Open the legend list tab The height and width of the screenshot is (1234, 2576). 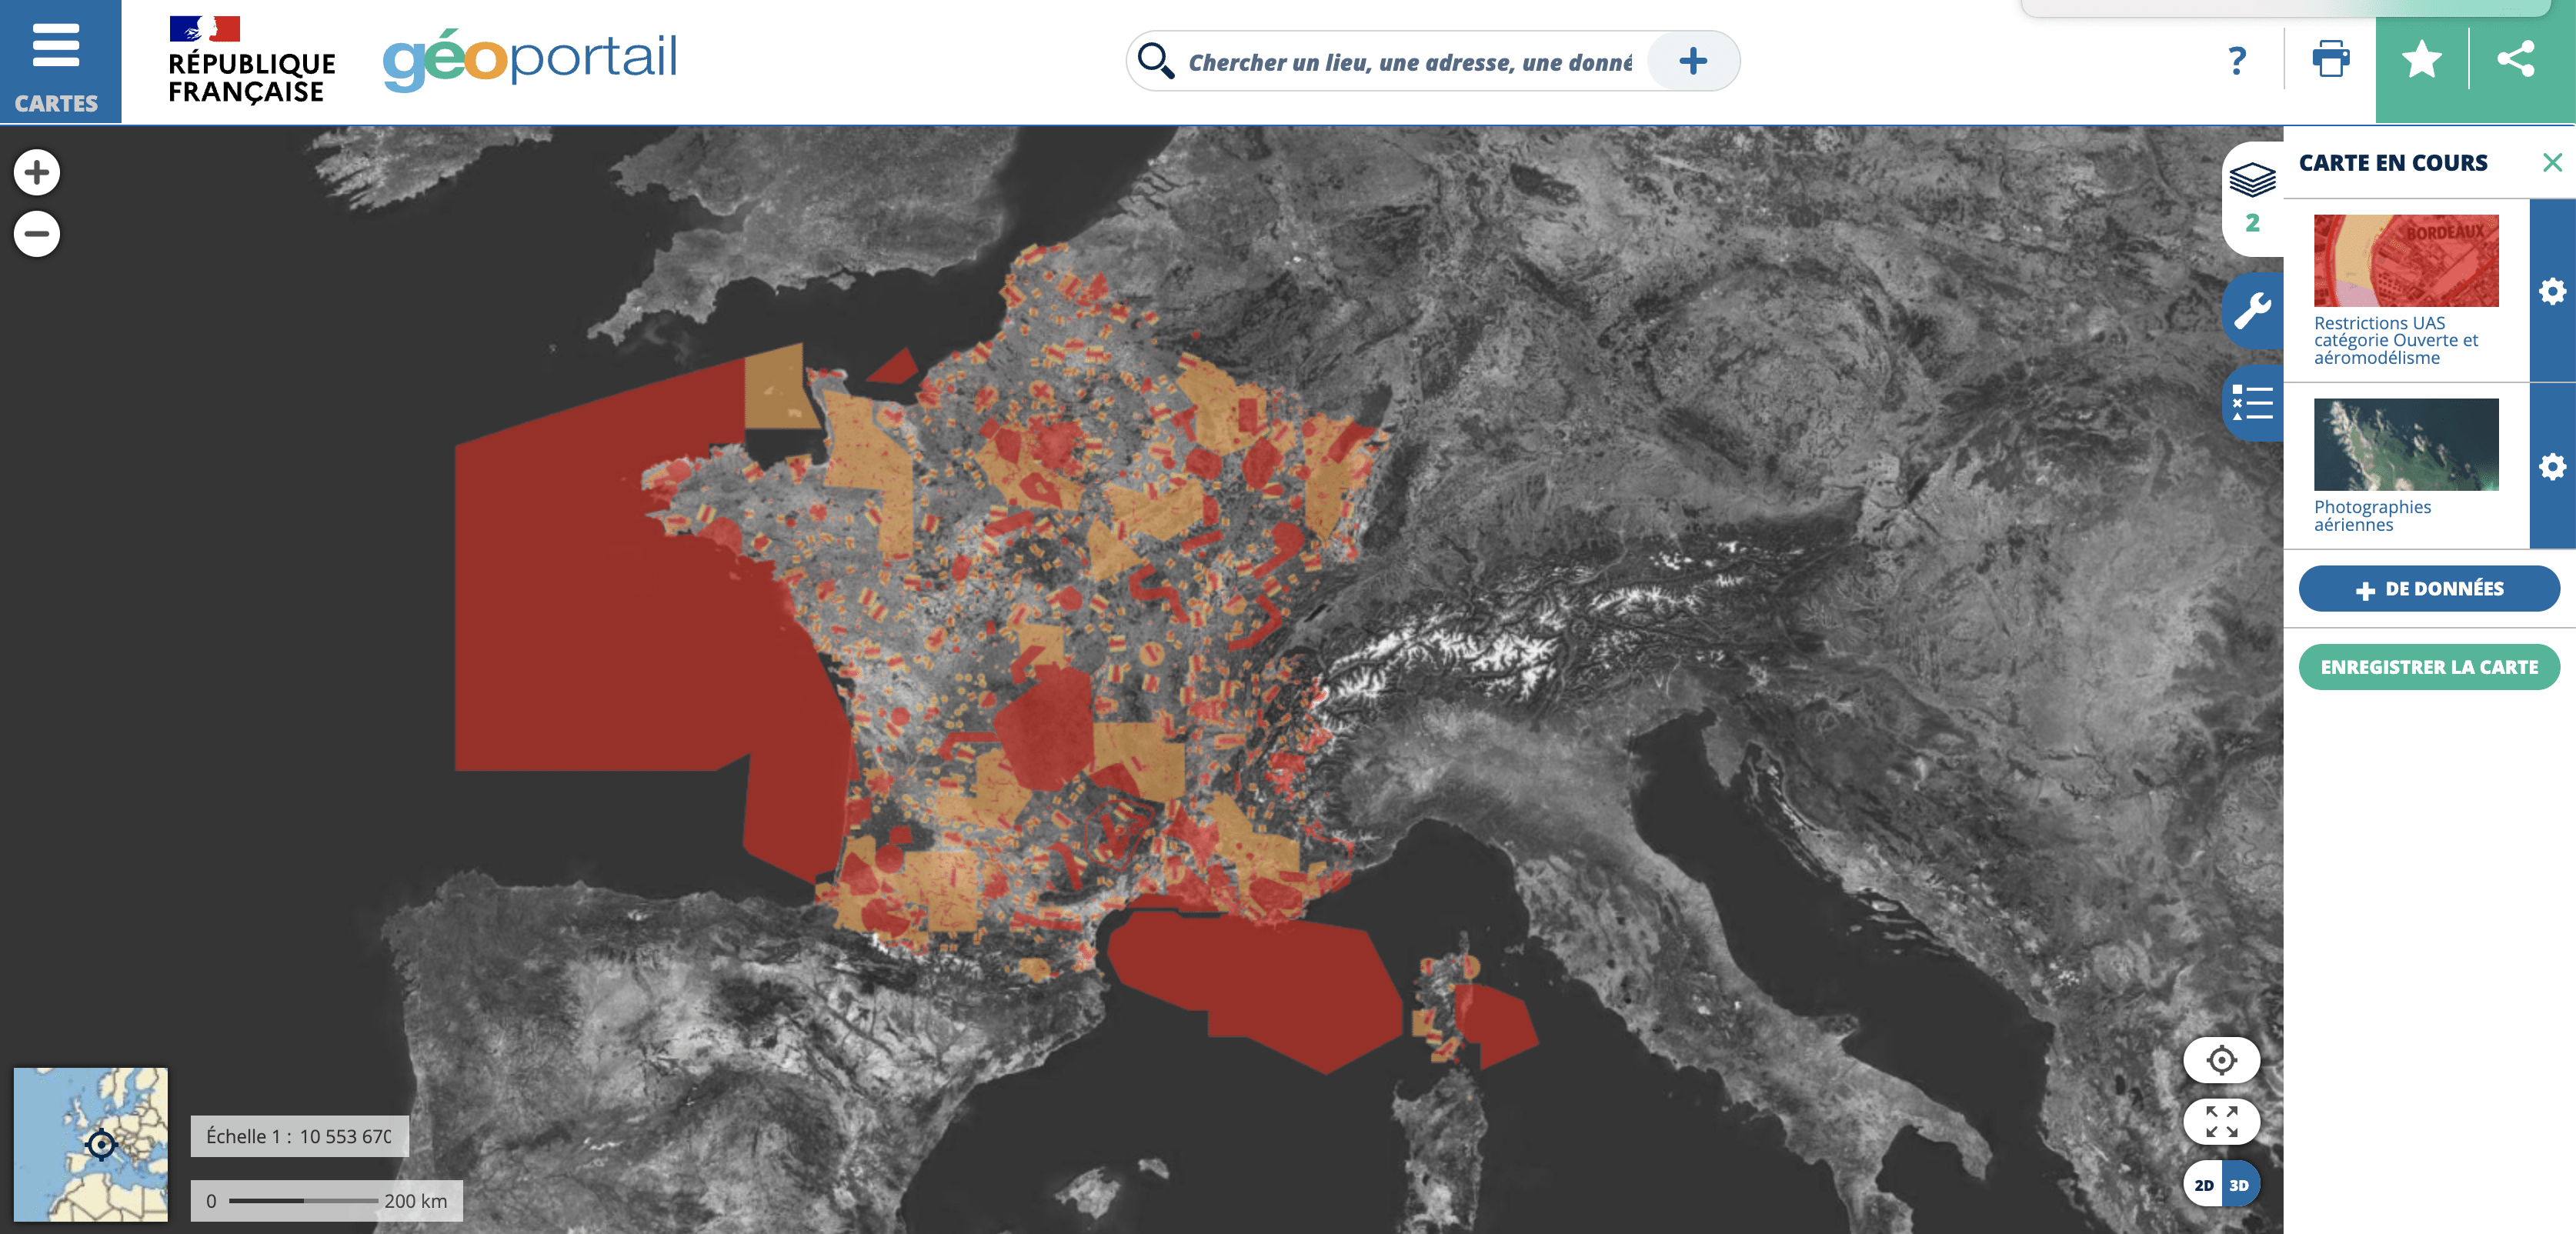tap(2253, 403)
